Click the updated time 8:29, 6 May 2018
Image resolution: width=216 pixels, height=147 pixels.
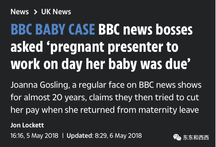tap(118, 136)
